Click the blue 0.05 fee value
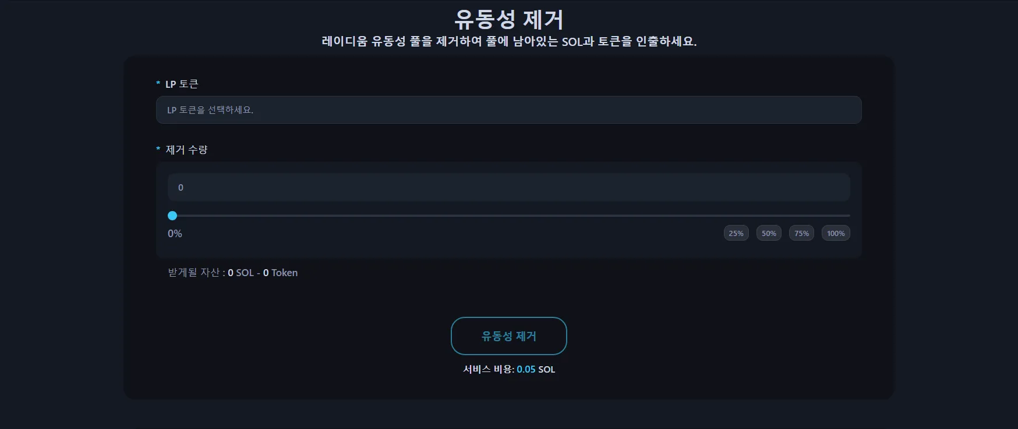 tap(526, 369)
